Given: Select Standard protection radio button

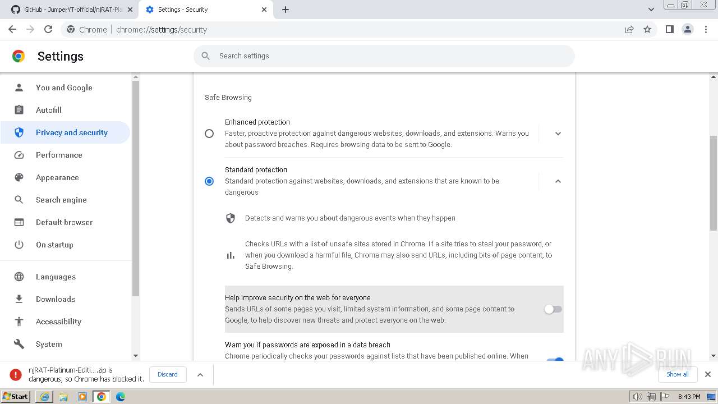Looking at the screenshot, I should 209,181.
